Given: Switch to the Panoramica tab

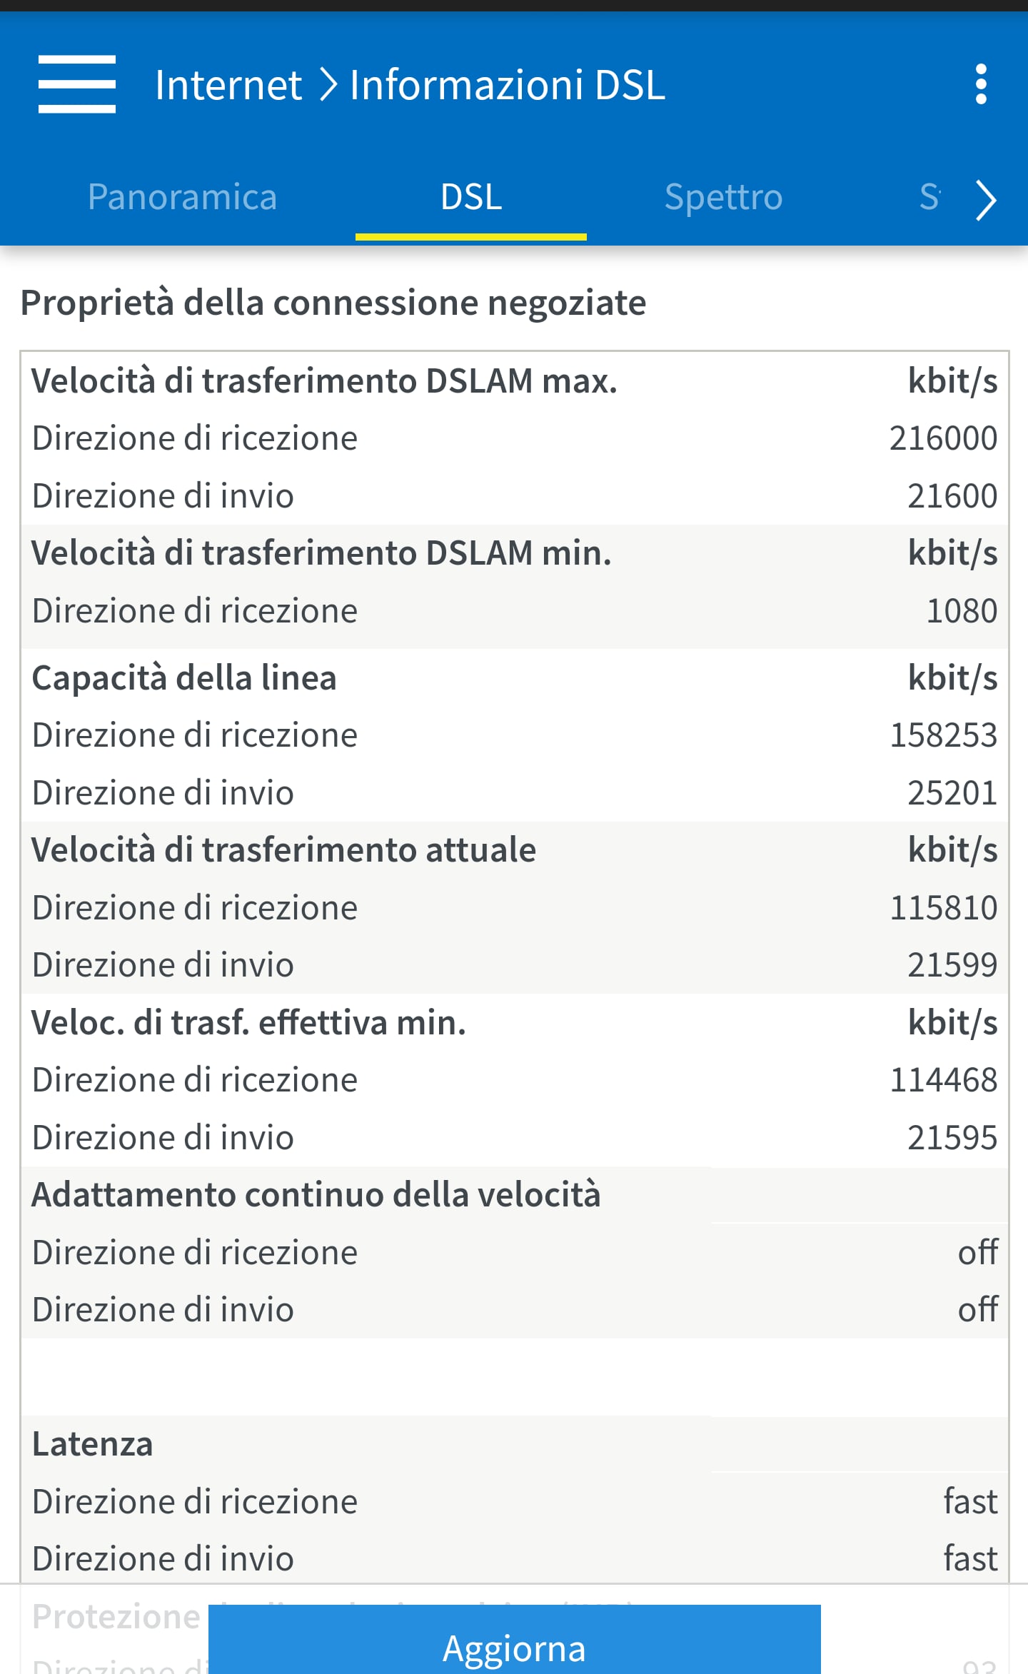Looking at the screenshot, I should click(182, 197).
